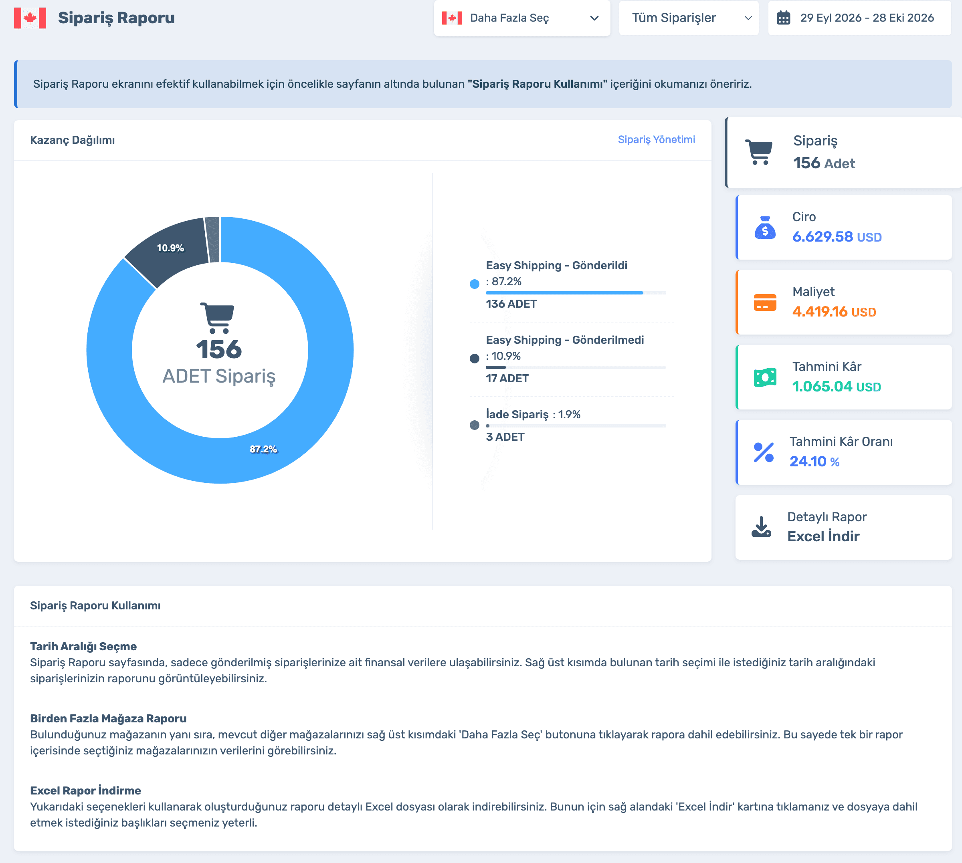Select the Sipariş 156 Adet card
Screen dimensions: 962x863
(843, 152)
